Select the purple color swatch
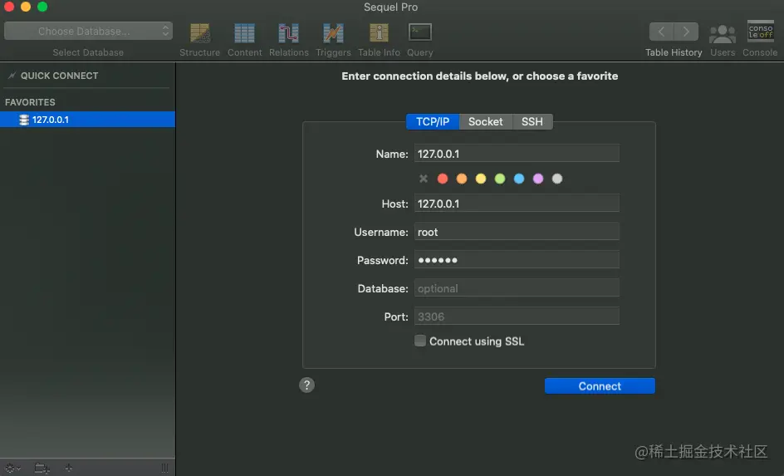 pos(538,179)
